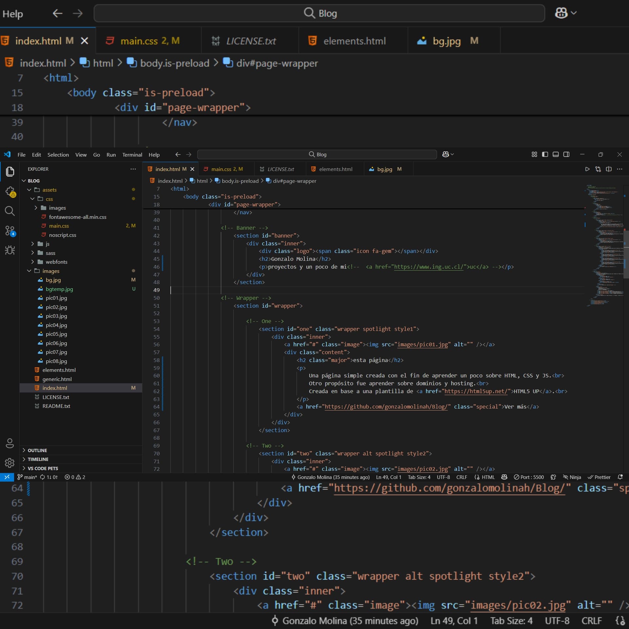Viewport: 629px width, 629px height.
Task: Open the Source Control view with badge
Action: pyautogui.click(x=10, y=231)
